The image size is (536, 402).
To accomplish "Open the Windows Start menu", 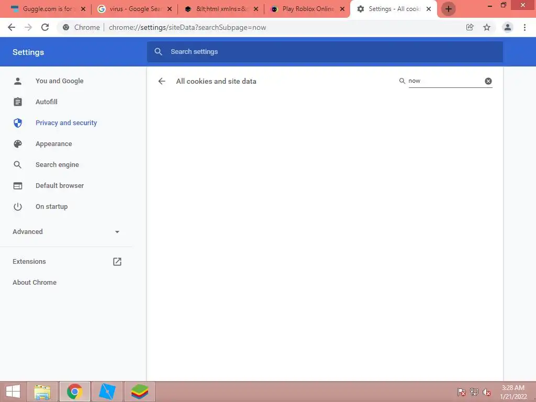I will 13,392.
